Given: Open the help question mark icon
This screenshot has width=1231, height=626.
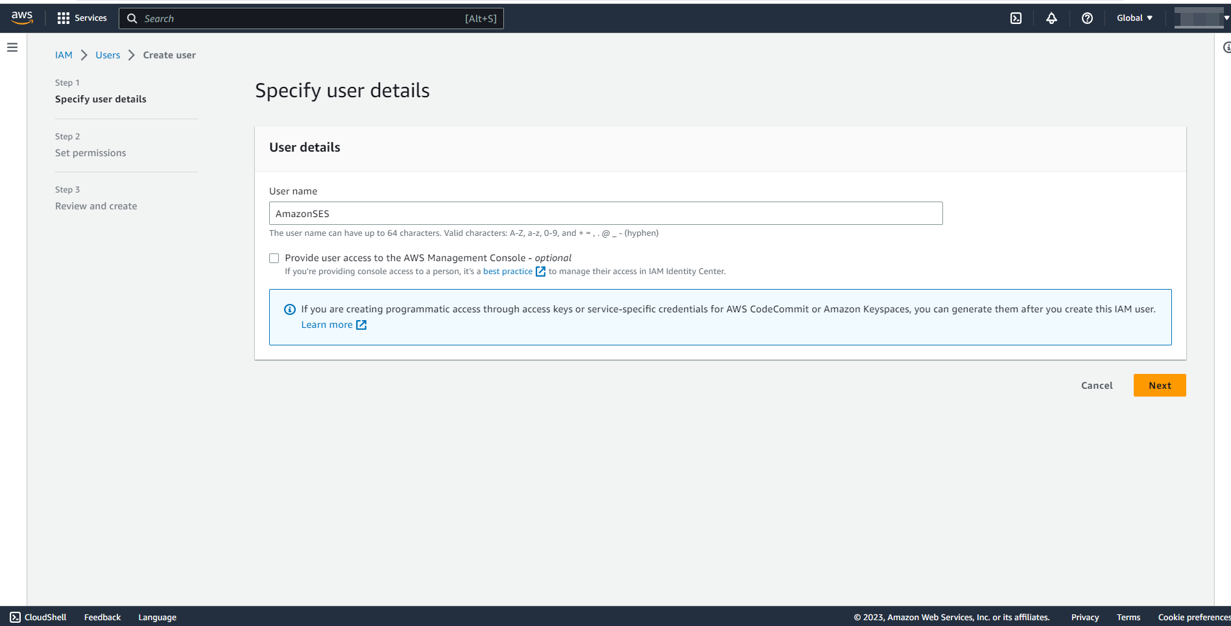Looking at the screenshot, I should click(1087, 18).
